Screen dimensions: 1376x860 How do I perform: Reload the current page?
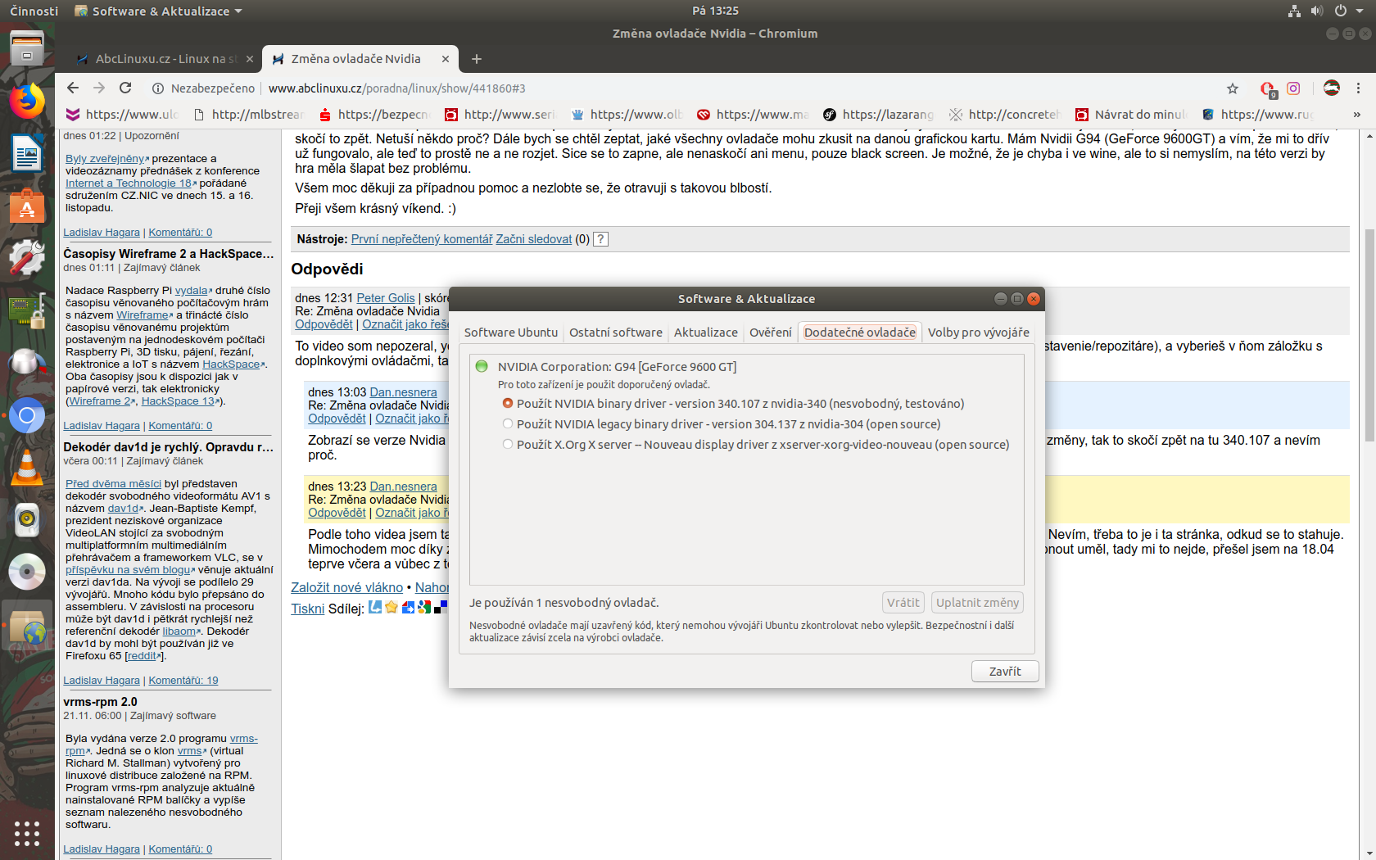point(125,88)
